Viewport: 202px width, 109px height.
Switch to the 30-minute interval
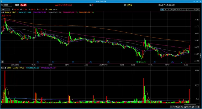pyautogui.click(x=195, y=10)
